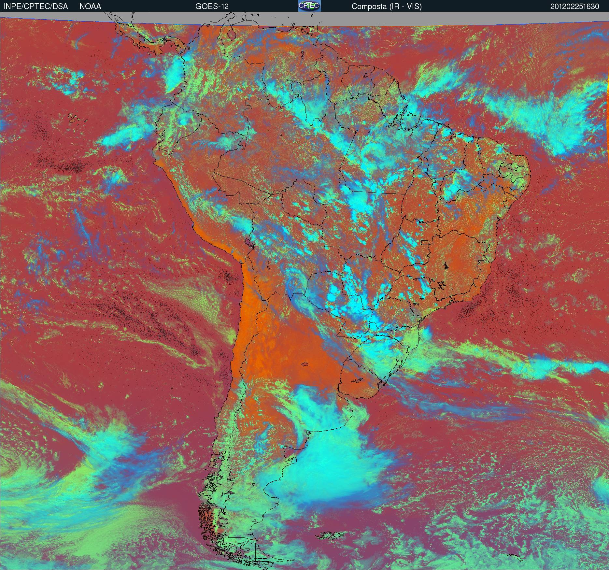Viewport: 609px width, 570px height.
Task: Click the INPE/CPTEC/DSA header text
Action: point(35,7)
